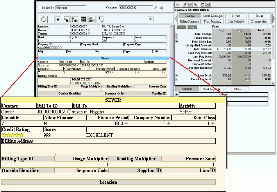Select the Billing Summary tab
The width and height of the screenshot is (277, 192).
coord(189,22)
